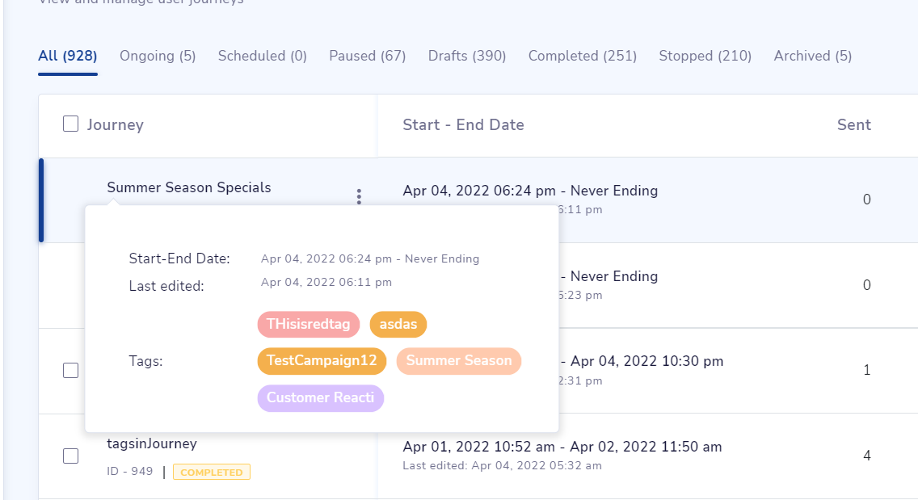Open the Ongoing (5) tab
Screen dimensions: 918x500
click(158, 56)
